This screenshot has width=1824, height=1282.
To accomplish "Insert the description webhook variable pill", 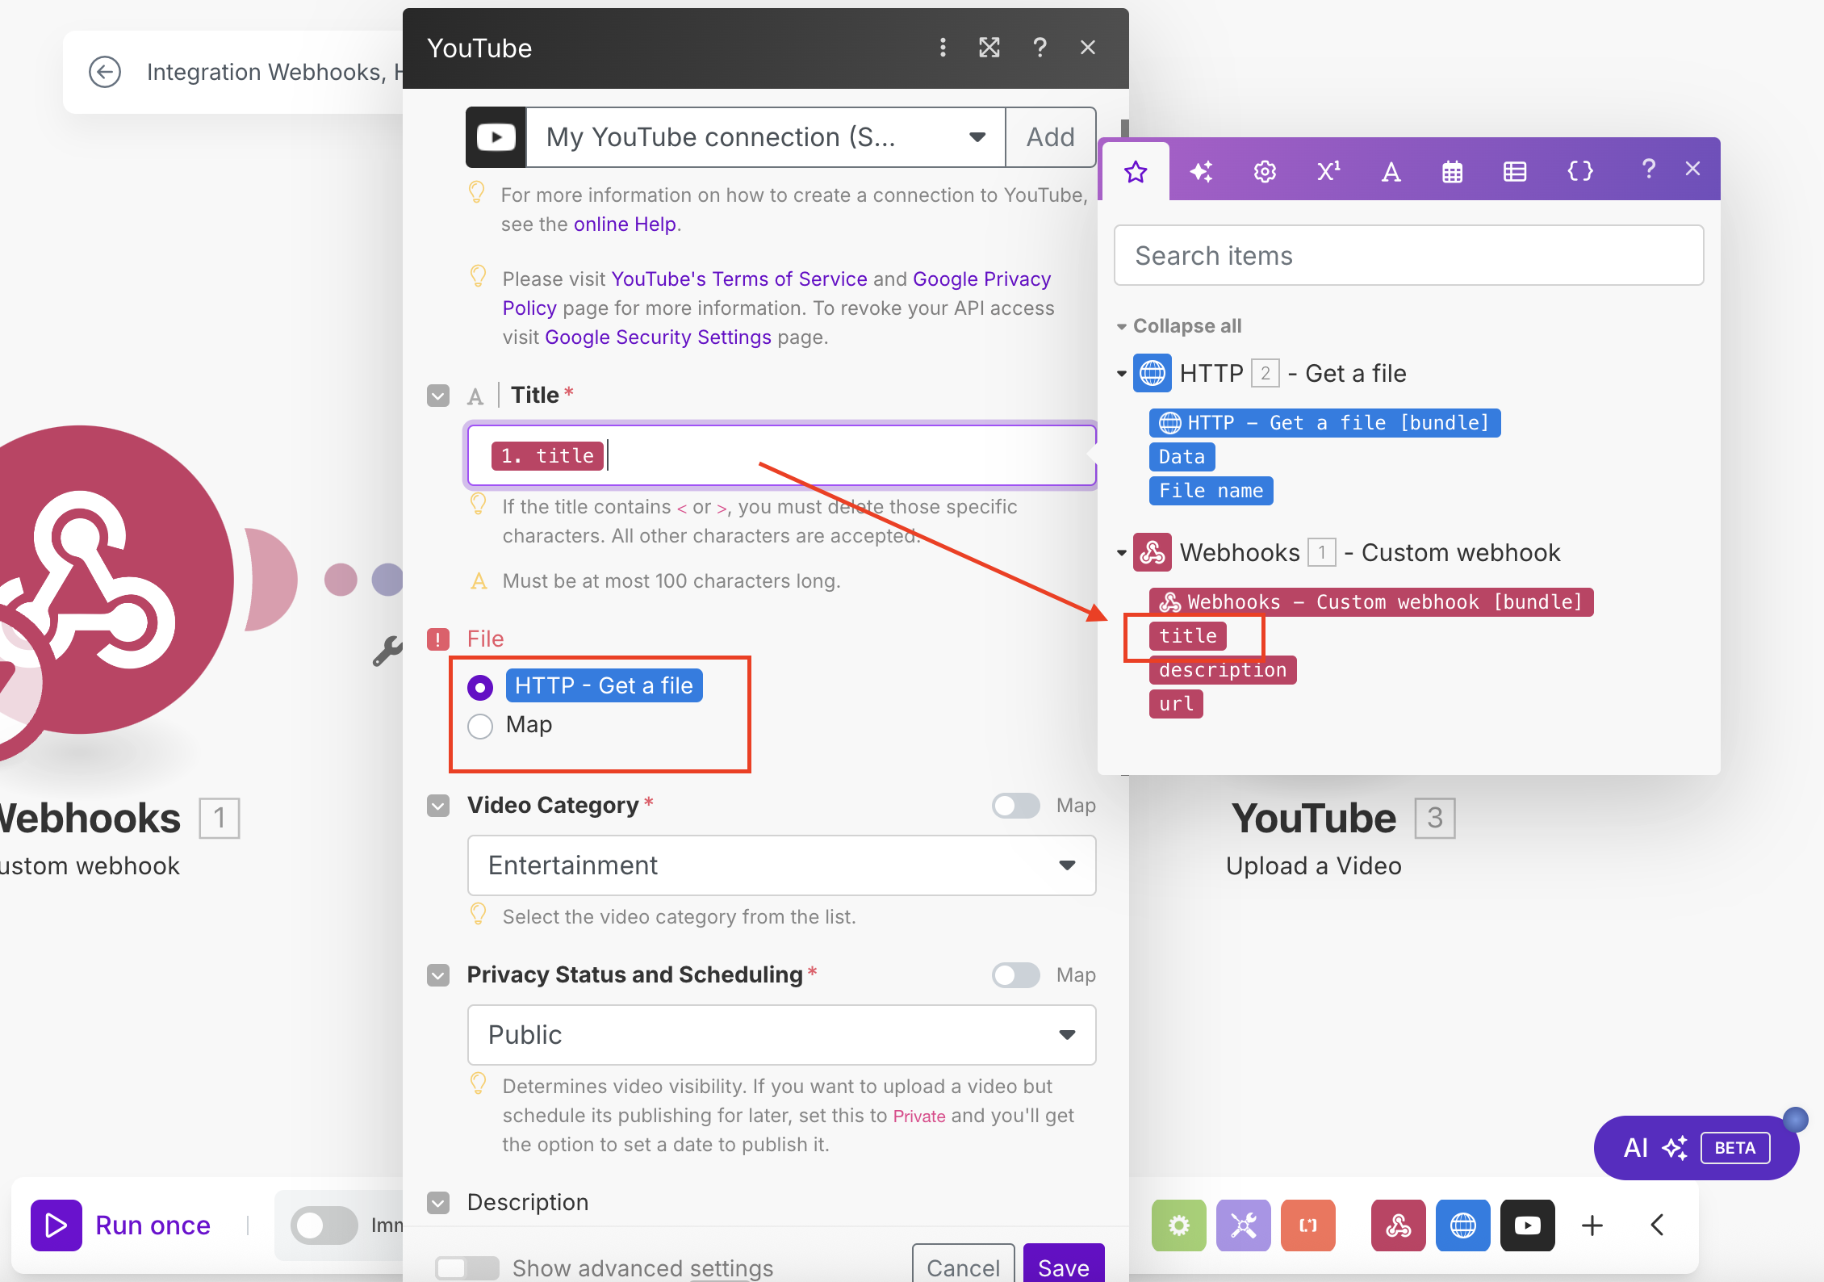I will click(1222, 670).
